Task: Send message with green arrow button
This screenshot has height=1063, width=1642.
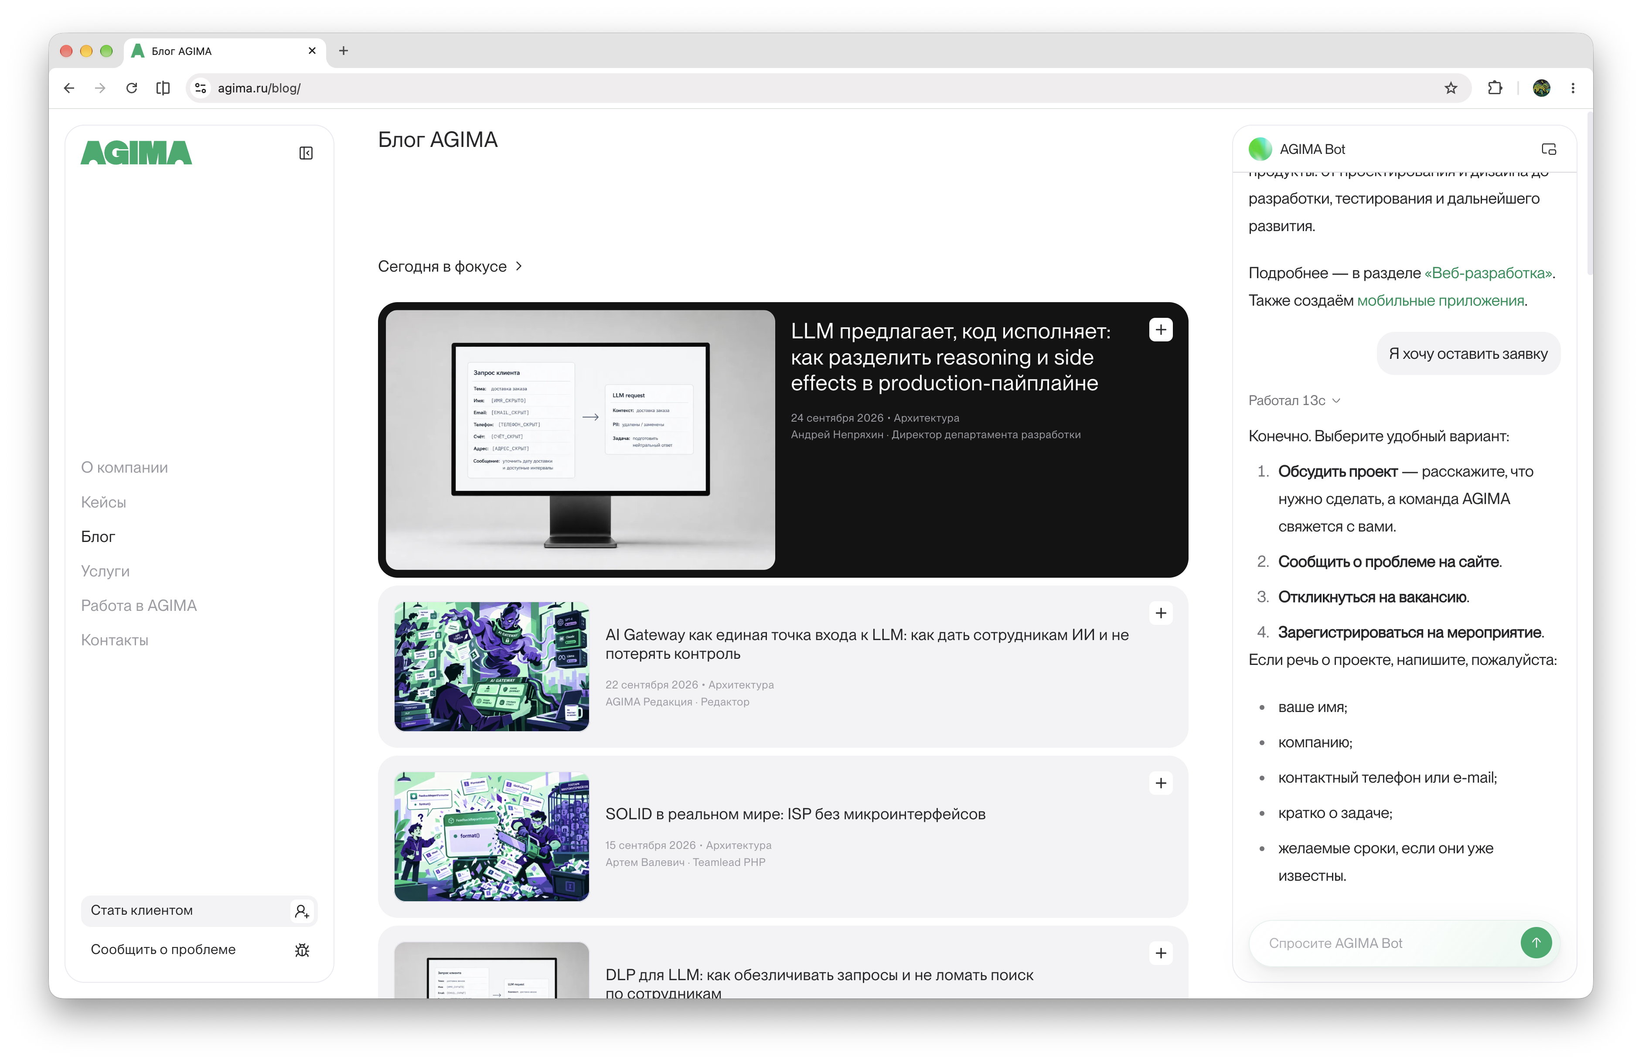Action: point(1536,942)
